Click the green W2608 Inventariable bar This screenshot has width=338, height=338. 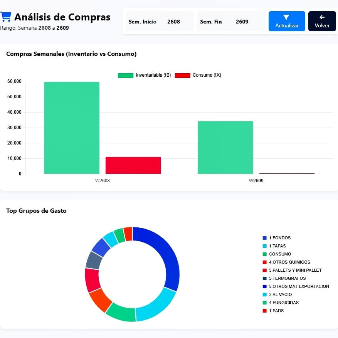pos(72,128)
